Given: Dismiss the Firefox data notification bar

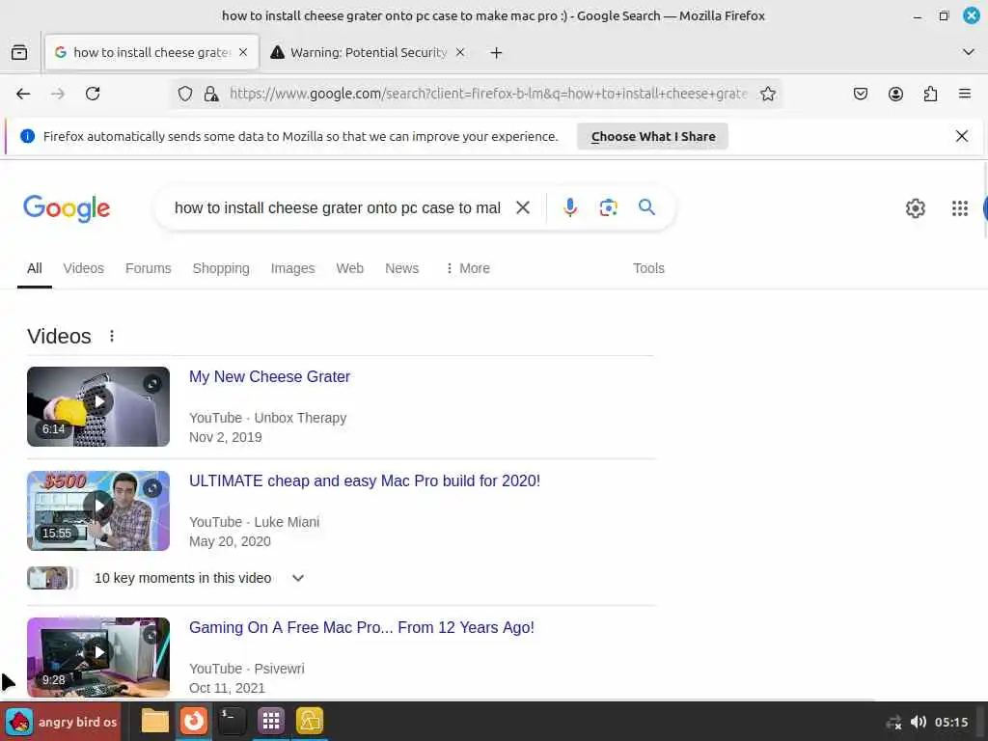Looking at the screenshot, I should click(x=961, y=136).
